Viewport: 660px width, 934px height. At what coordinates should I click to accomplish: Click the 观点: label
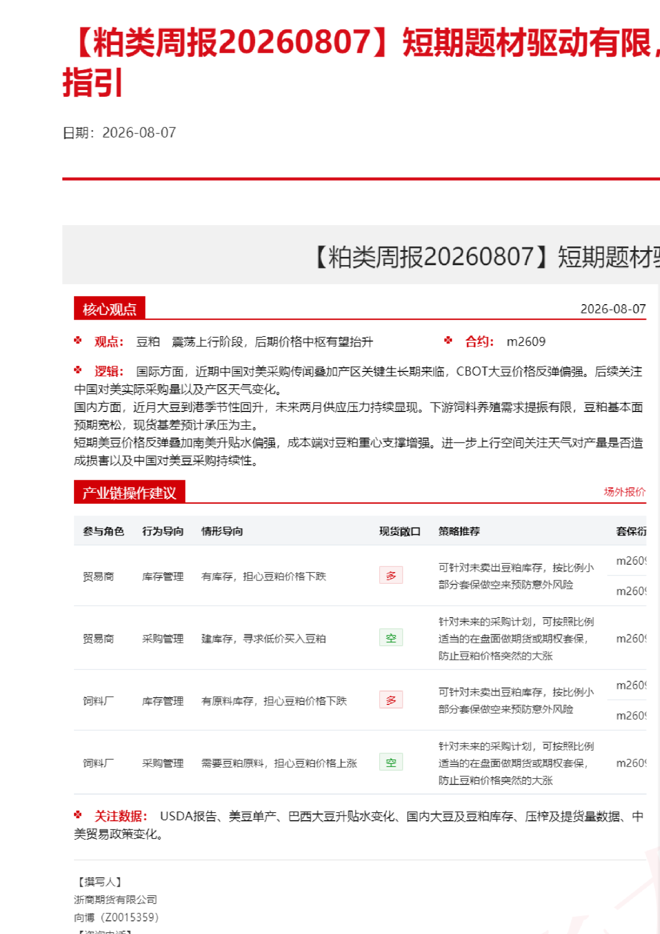click(x=109, y=342)
